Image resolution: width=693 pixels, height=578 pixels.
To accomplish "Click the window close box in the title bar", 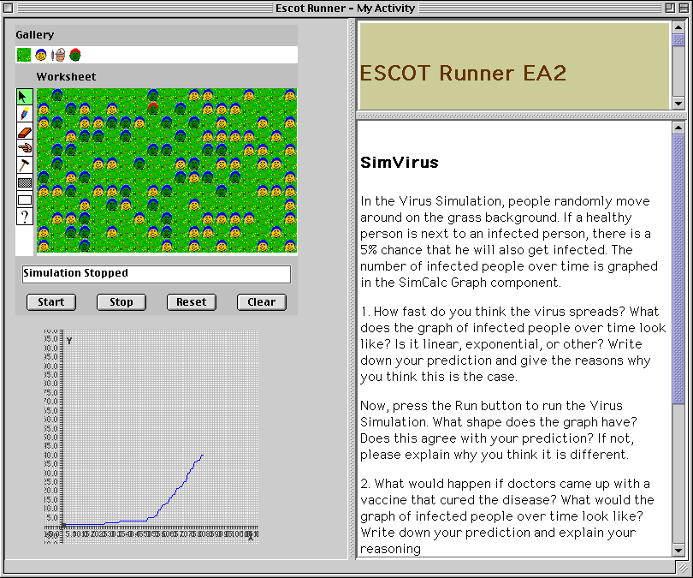I will click(x=8, y=8).
